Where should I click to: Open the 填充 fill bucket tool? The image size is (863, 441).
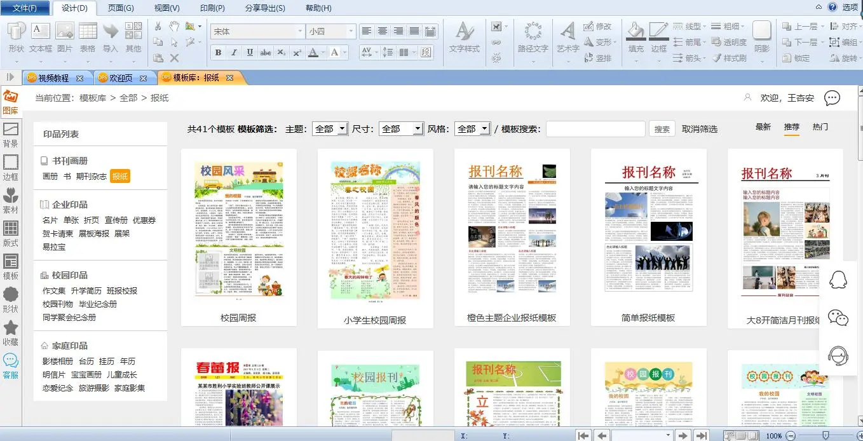click(635, 37)
